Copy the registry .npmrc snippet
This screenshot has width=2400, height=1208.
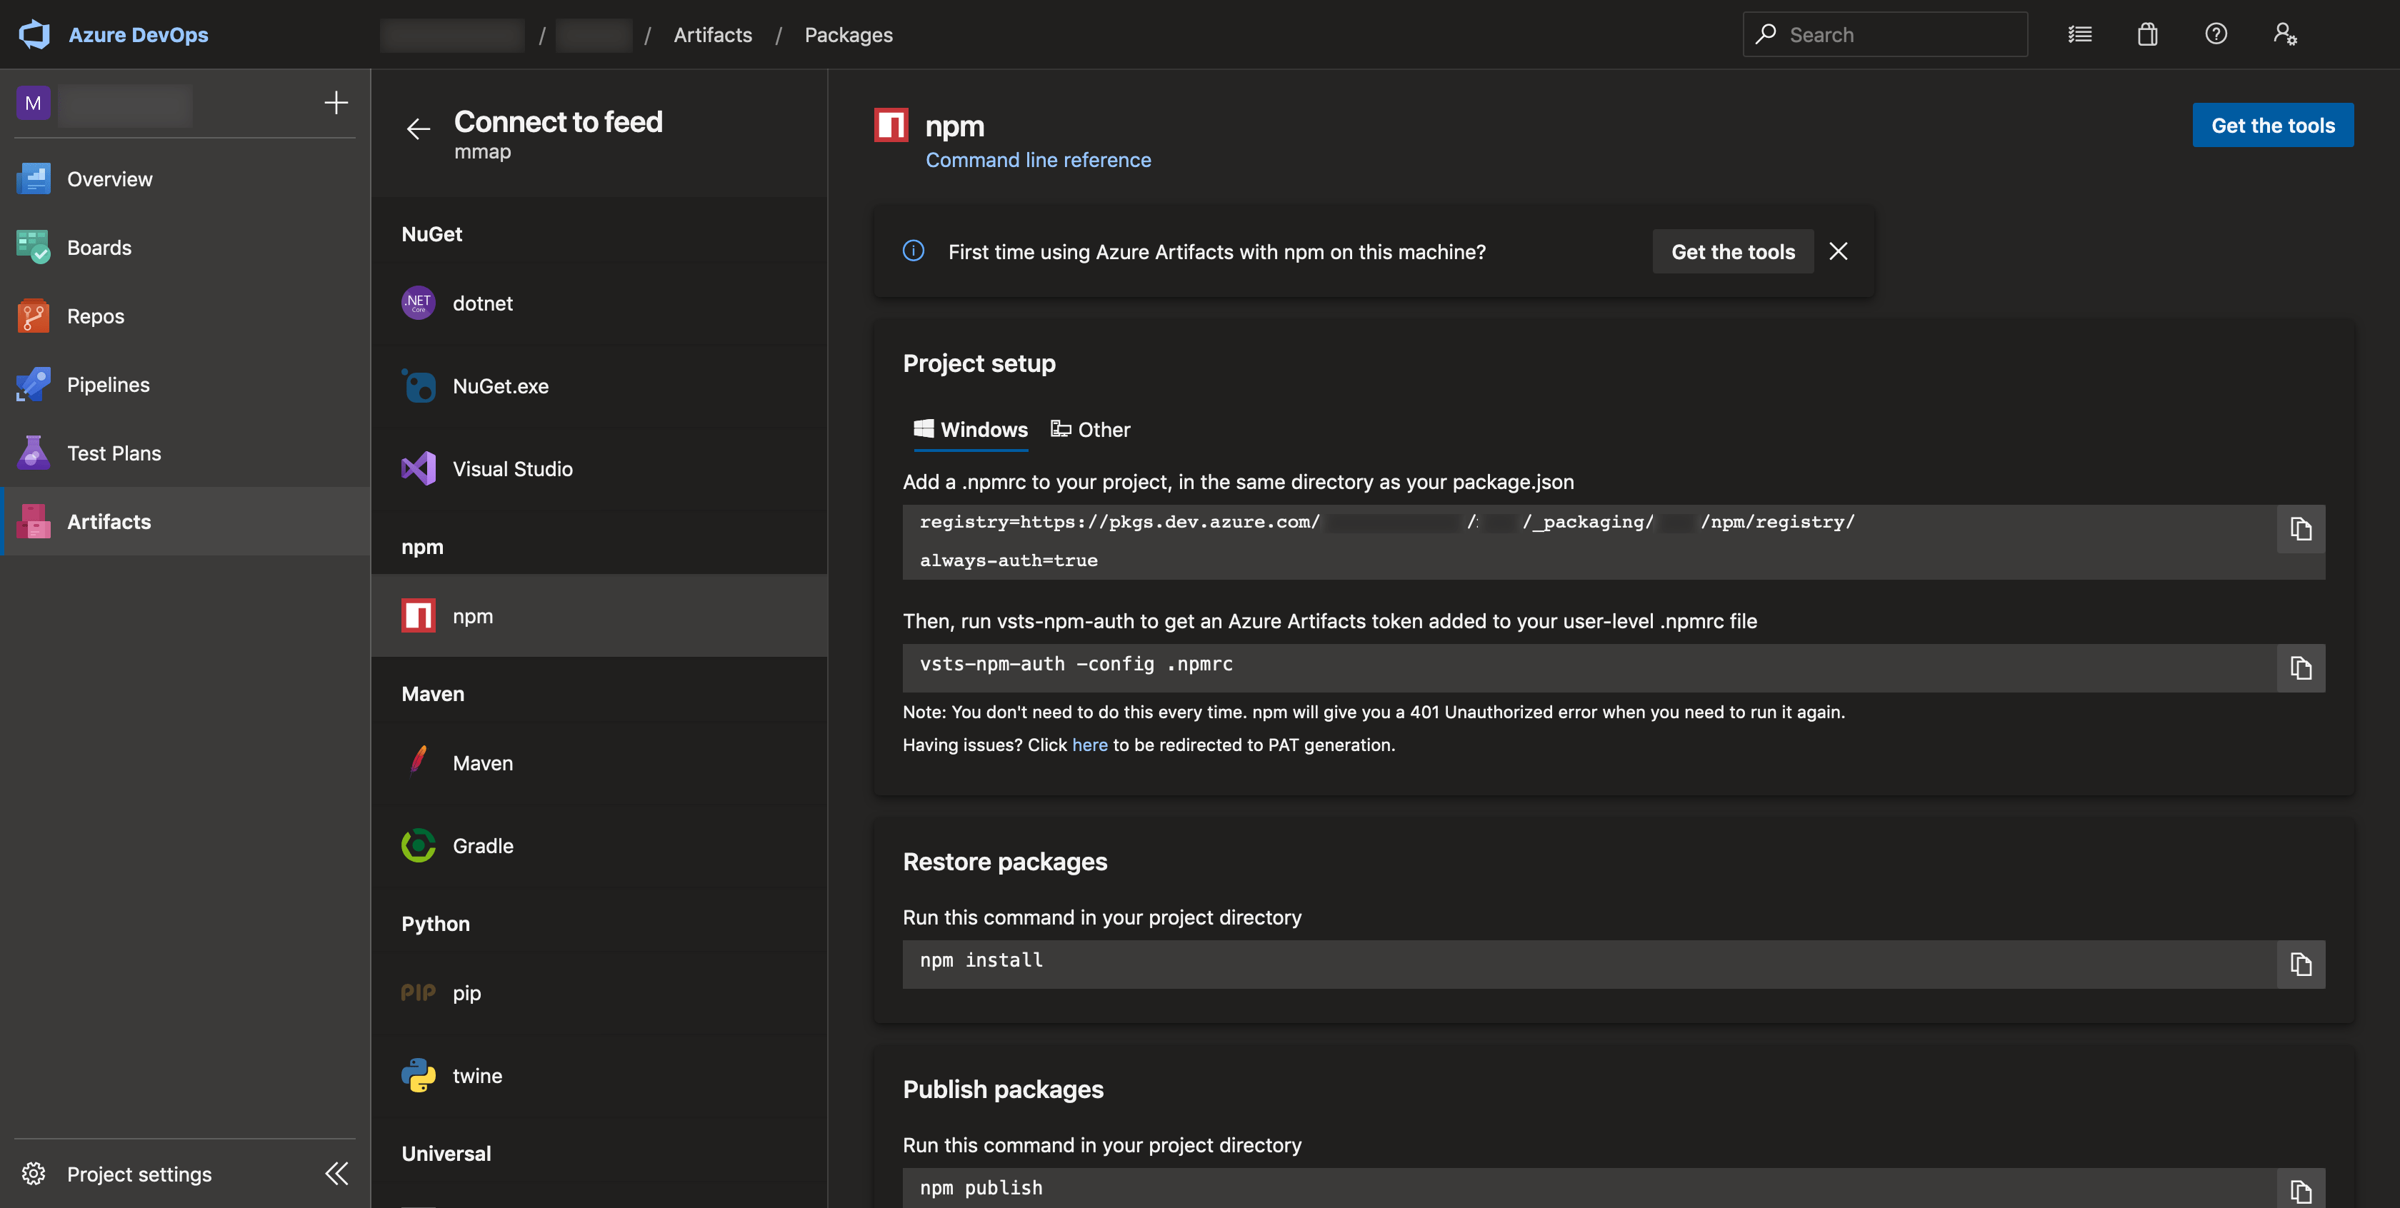click(x=2300, y=529)
